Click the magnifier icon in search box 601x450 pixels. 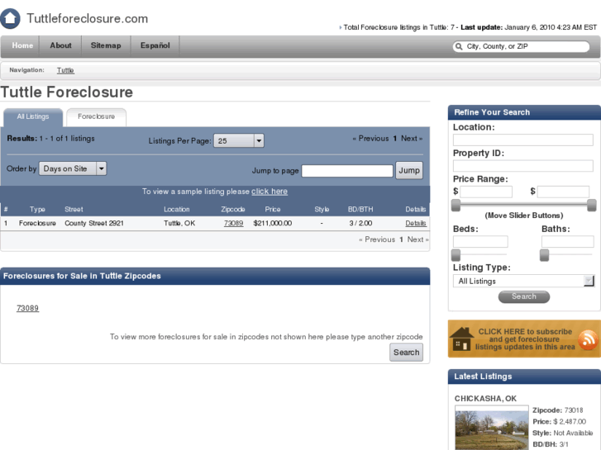[459, 46]
